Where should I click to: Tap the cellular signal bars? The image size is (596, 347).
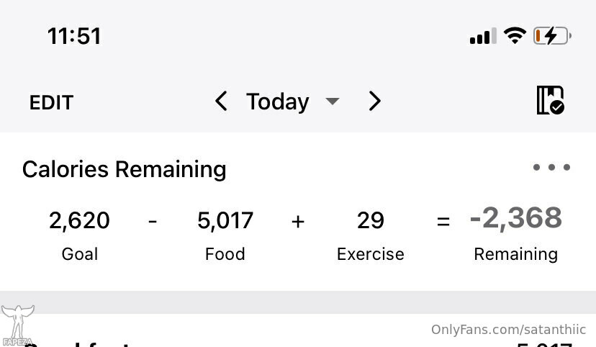(483, 36)
